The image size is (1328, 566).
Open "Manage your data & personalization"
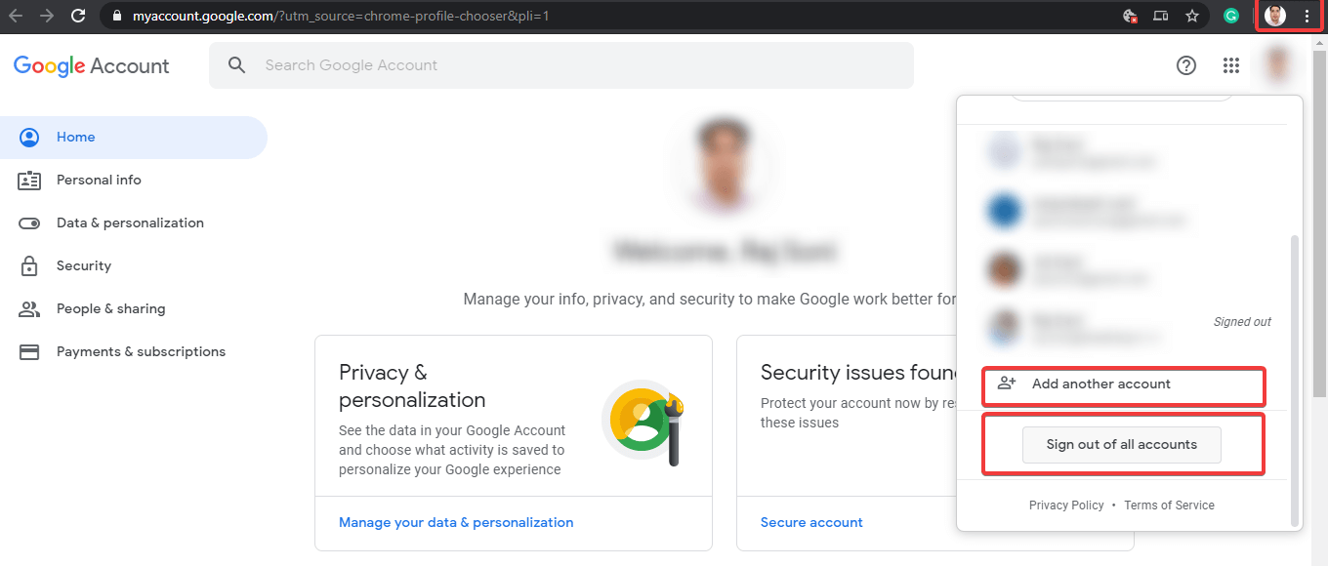[x=455, y=522]
